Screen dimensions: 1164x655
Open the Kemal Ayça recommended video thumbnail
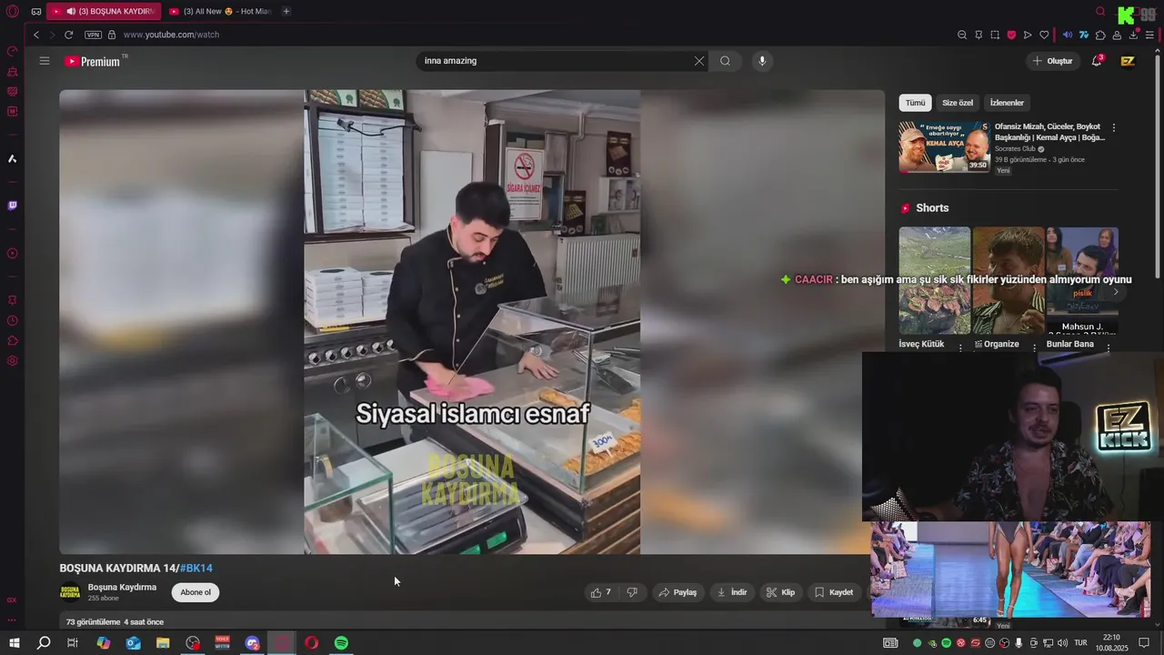click(944, 146)
